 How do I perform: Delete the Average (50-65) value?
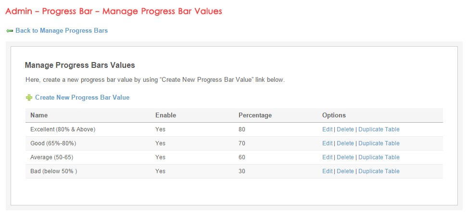pyautogui.click(x=345, y=157)
